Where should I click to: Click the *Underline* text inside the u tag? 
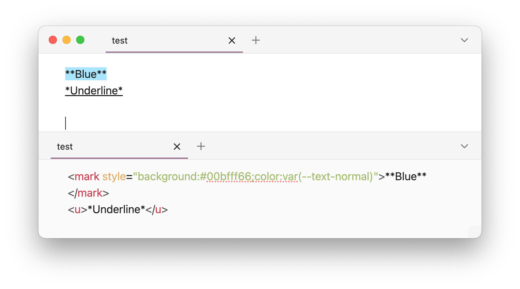coord(116,209)
